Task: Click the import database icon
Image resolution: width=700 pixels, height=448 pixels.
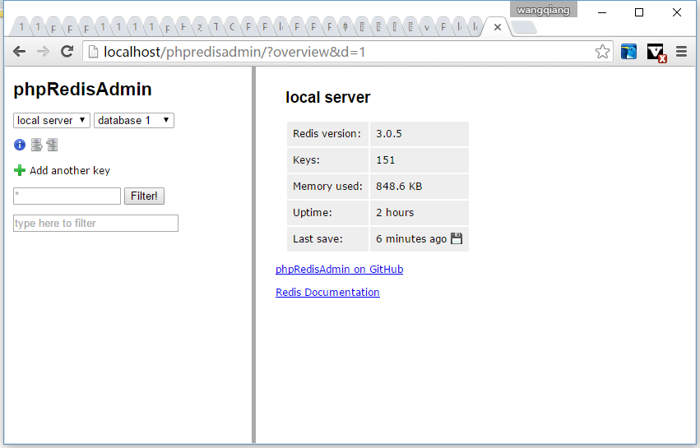Action: coord(52,145)
